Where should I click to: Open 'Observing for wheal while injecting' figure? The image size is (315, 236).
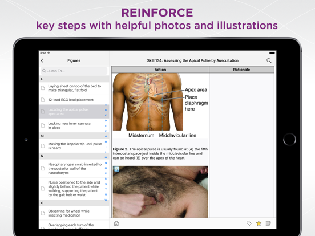74,213
